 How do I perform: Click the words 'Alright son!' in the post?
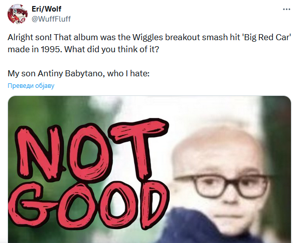[x=30, y=37]
